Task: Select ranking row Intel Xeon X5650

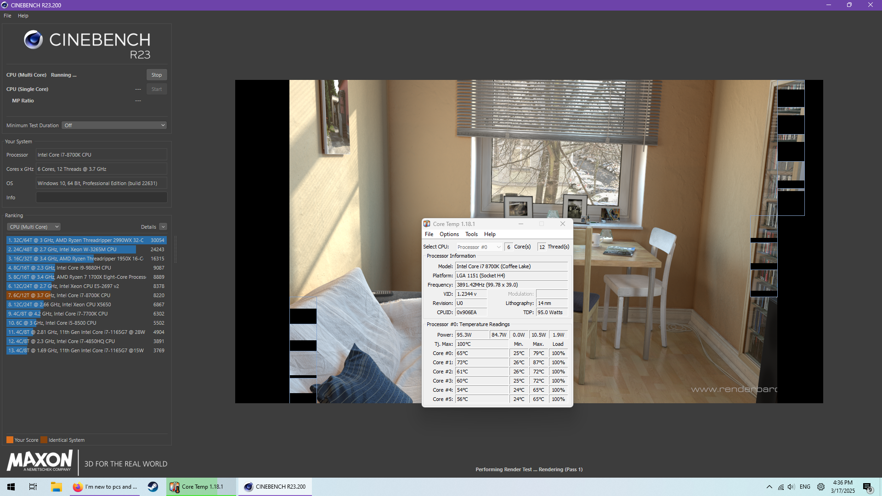Action: 86,304
